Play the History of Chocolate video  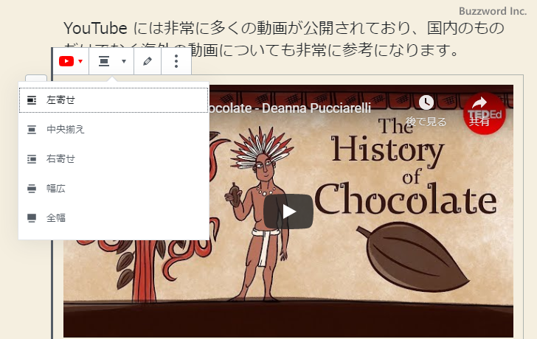click(288, 212)
